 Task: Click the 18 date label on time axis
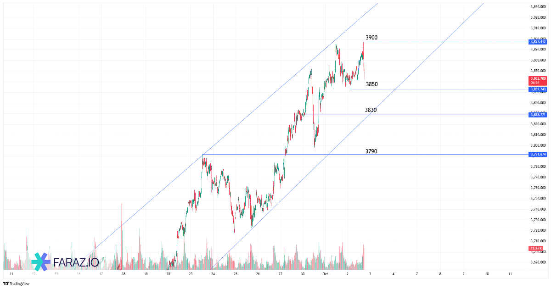click(123, 274)
